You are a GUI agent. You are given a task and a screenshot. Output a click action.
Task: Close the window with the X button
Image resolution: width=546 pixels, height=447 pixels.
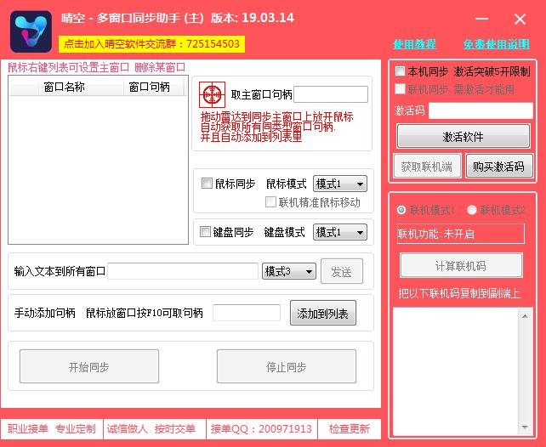[x=520, y=19]
